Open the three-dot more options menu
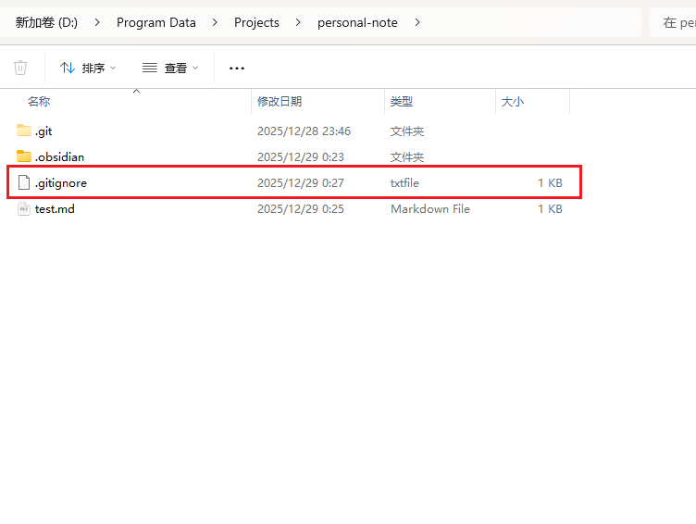The height and width of the screenshot is (524, 696). click(x=237, y=68)
